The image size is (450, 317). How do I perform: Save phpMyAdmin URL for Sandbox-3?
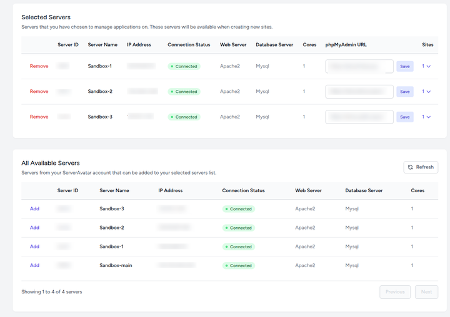coord(405,117)
